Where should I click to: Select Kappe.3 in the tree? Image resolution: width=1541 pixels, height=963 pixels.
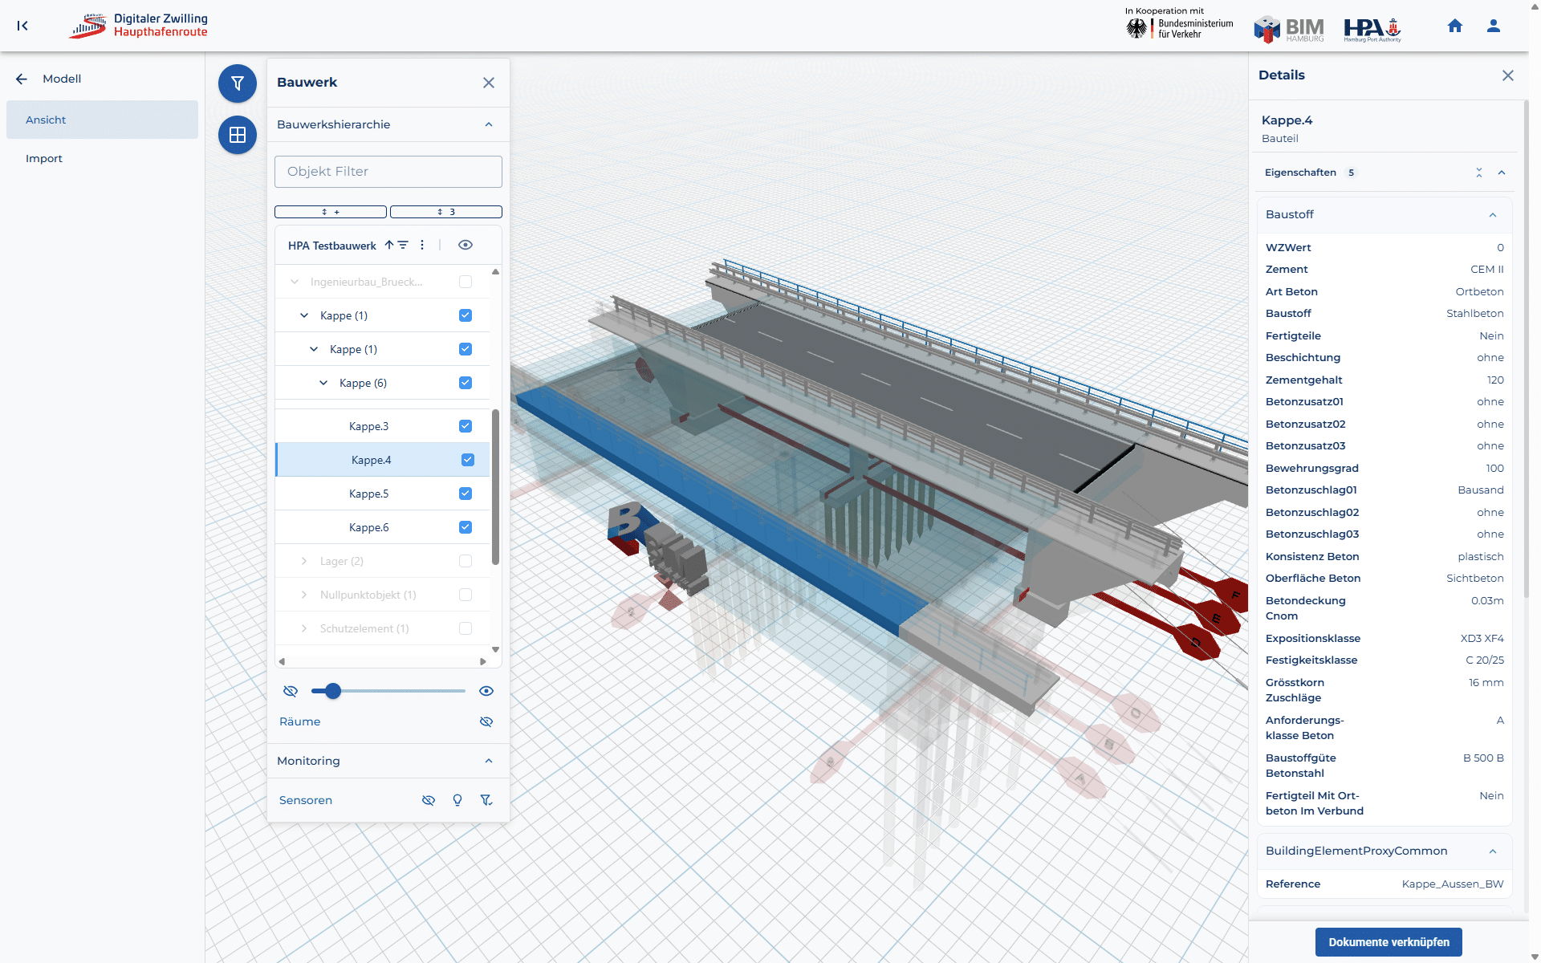(368, 426)
